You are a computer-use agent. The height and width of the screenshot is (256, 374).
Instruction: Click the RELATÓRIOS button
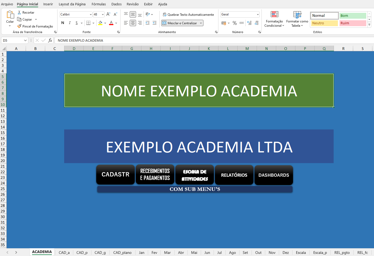tap(234, 175)
